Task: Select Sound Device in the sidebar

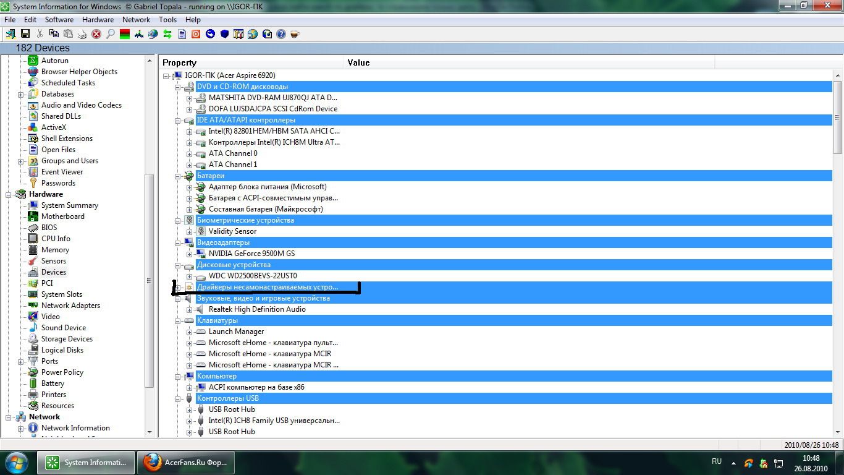Action: [x=64, y=328]
